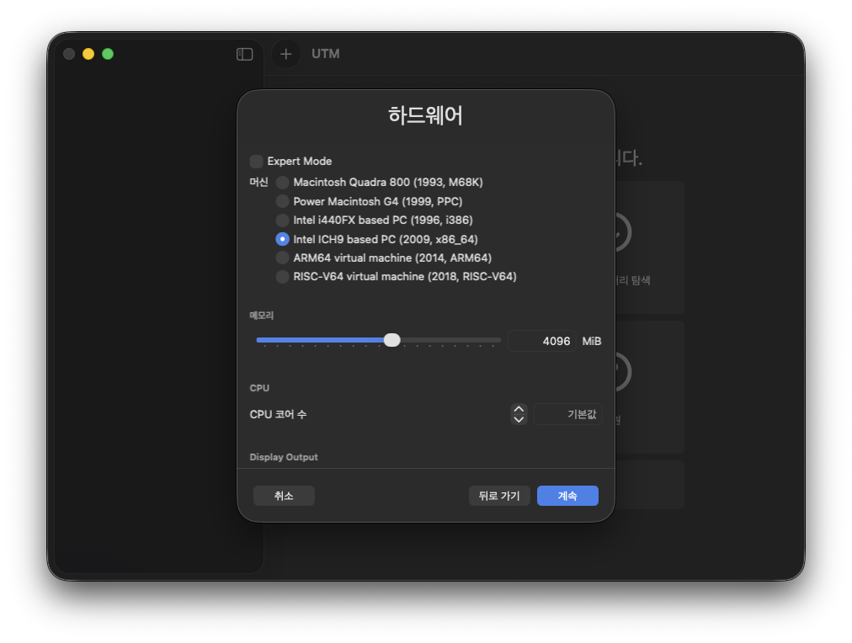The height and width of the screenshot is (643, 852).
Task: Select Power Macintosh G4 machine option
Action: (x=283, y=201)
